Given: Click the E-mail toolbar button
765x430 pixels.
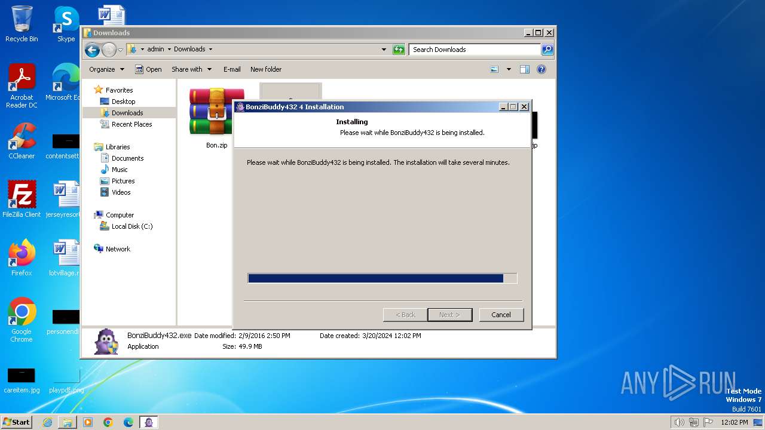Looking at the screenshot, I should coord(232,69).
